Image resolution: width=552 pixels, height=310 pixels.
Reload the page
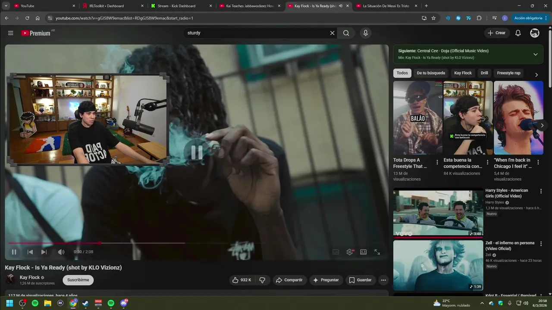27,18
